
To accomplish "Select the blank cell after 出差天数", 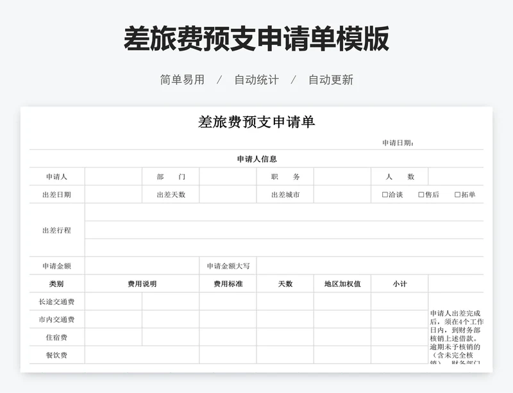I will pyautogui.click(x=228, y=195).
